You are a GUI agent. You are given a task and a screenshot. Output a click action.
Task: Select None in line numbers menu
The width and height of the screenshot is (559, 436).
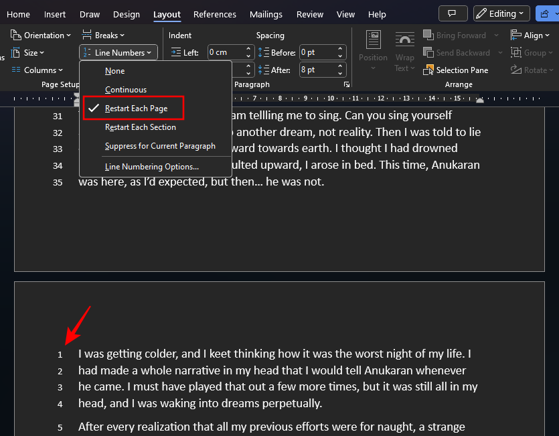(114, 71)
